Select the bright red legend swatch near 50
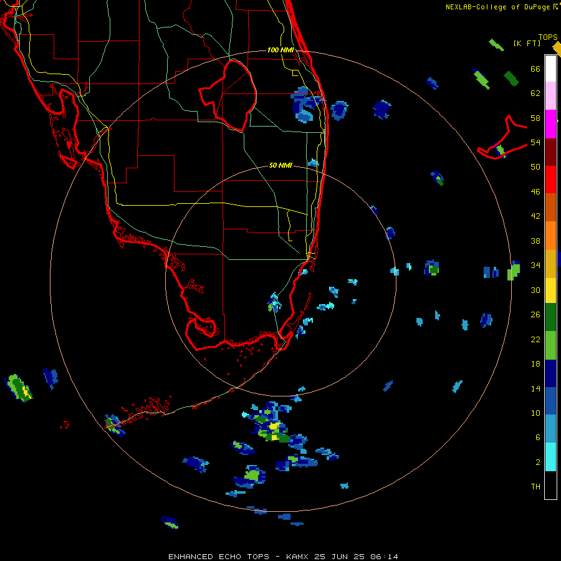This screenshot has width=561, height=561. click(550, 180)
